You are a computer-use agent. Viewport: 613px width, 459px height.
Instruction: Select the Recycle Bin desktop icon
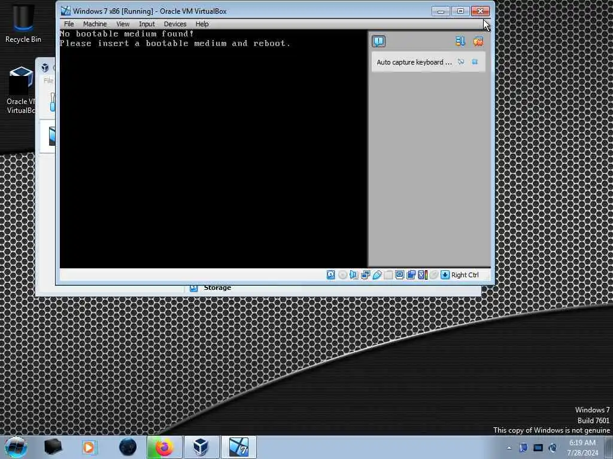[x=23, y=23]
